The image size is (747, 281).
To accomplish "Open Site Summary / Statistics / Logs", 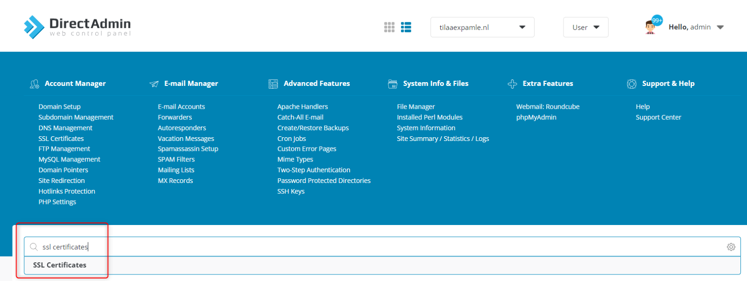I will click(x=443, y=139).
